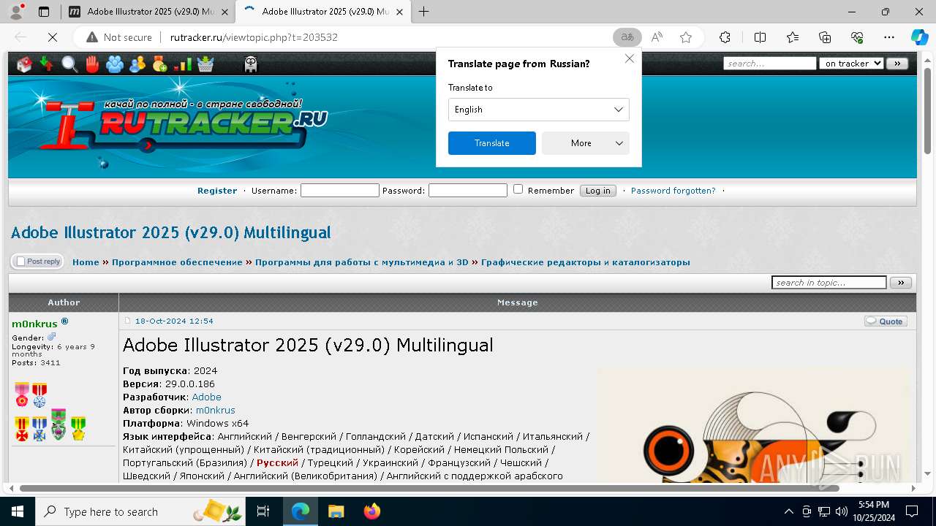Image resolution: width=936 pixels, height=526 pixels.
Task: Expand the More options dropdown in translate popup
Action: pos(585,143)
